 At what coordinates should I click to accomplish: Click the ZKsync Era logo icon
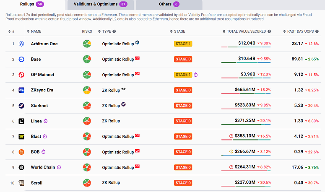(21, 90)
